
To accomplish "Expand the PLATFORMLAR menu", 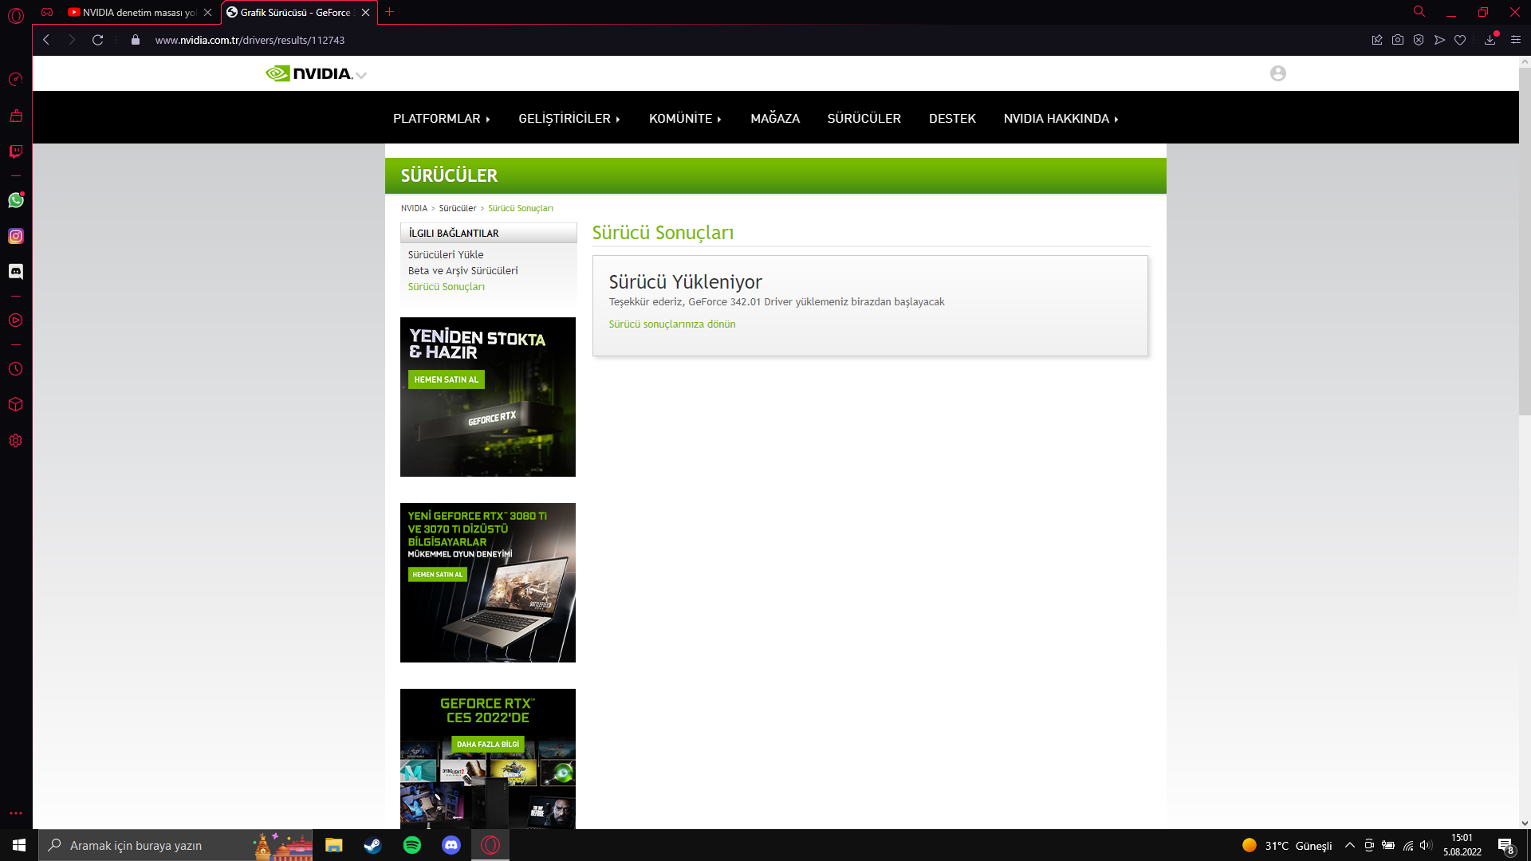I will click(x=441, y=118).
